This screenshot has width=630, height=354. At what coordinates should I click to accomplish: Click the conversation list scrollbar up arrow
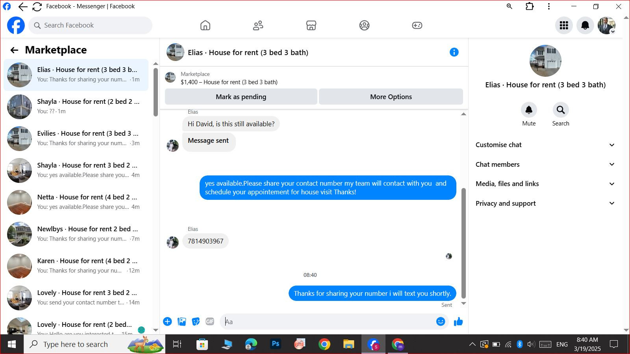(156, 64)
